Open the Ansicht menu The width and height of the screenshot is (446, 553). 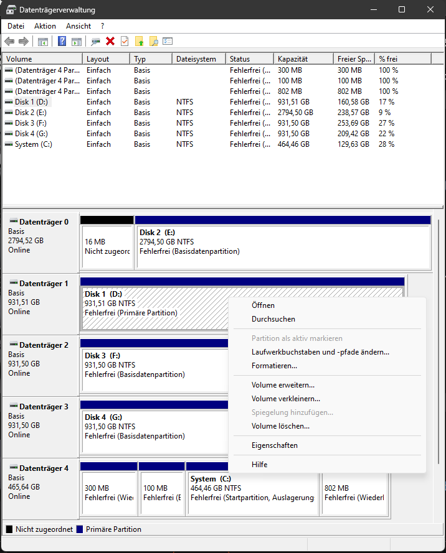click(78, 26)
